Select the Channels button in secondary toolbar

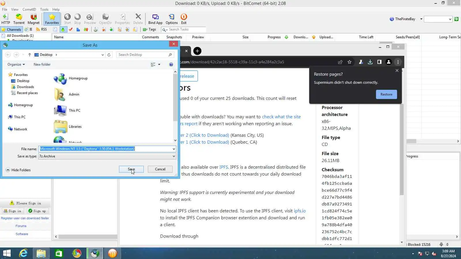tap(11, 29)
